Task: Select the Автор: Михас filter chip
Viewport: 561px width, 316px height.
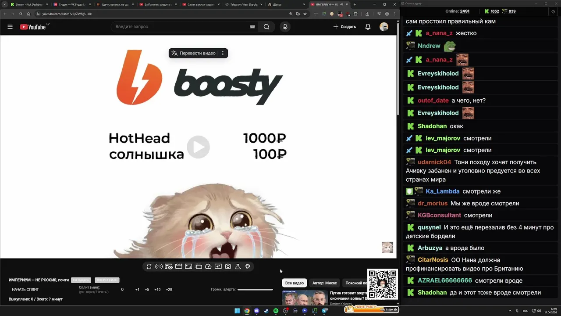Action: 325,283
